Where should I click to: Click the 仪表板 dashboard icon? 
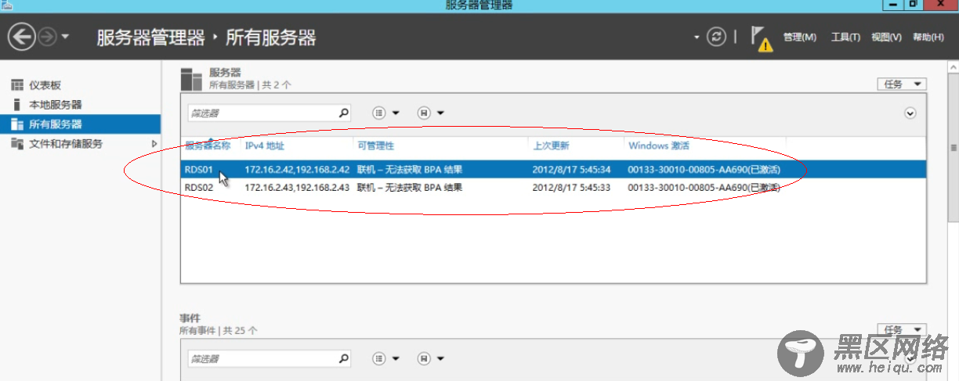[x=16, y=85]
